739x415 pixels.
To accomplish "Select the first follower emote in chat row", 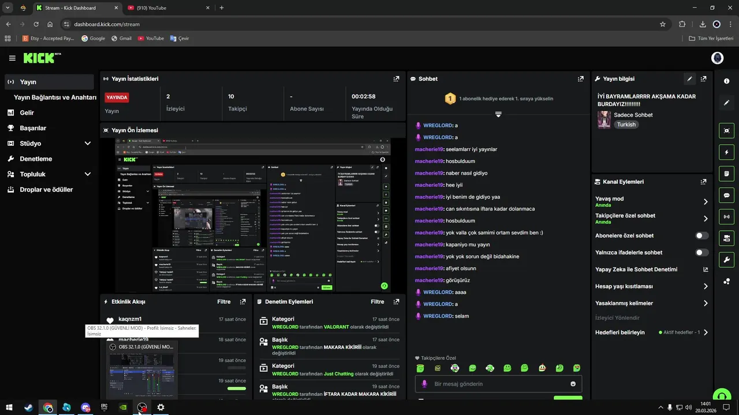I will 420,368.
